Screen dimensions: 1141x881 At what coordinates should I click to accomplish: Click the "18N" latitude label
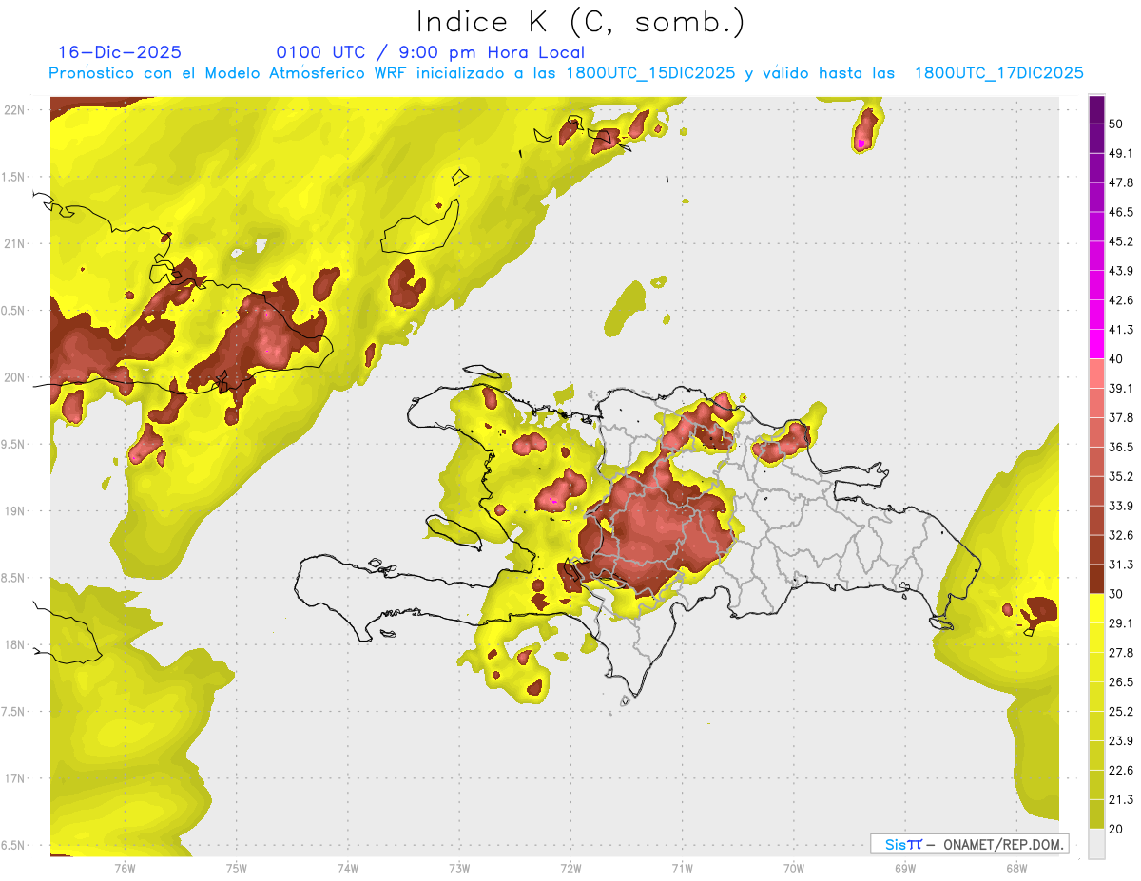click(x=15, y=645)
